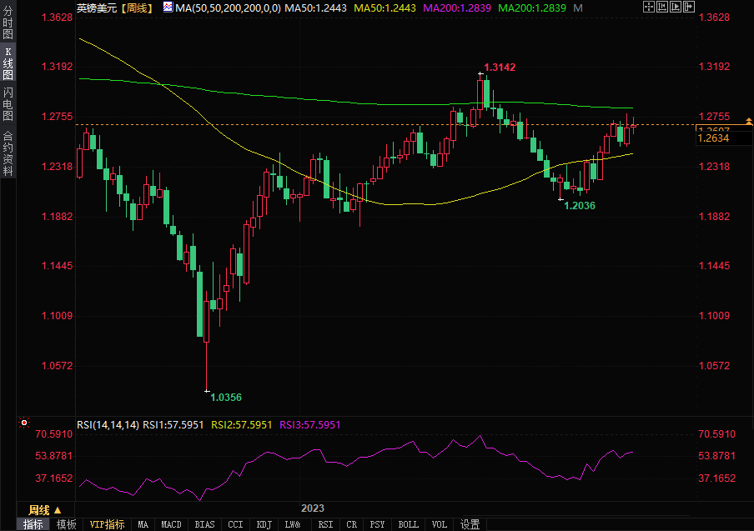Viewport: 754px width, 531px height.
Task: Click the 设置 button in indicator bar
Action: [470, 524]
